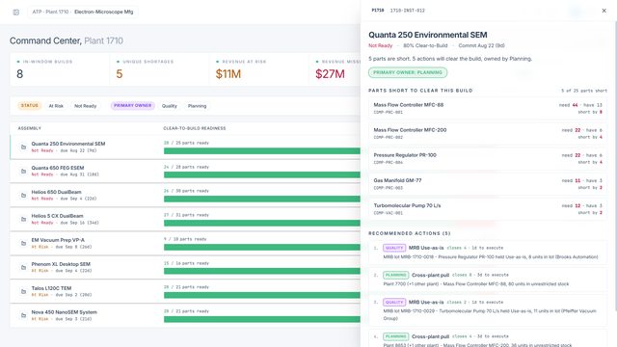
Task: Click the Planning tag on action 2
Action: pyautogui.click(x=396, y=275)
